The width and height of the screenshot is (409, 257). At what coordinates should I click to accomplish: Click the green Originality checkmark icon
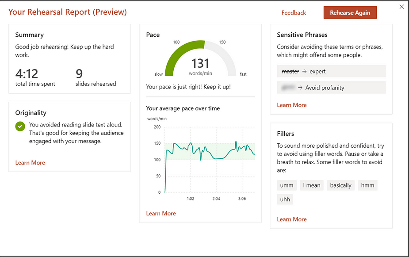20,127
